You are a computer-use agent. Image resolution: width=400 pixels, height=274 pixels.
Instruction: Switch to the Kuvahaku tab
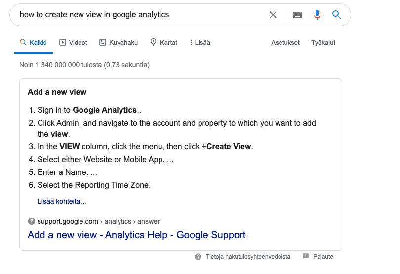(x=119, y=42)
